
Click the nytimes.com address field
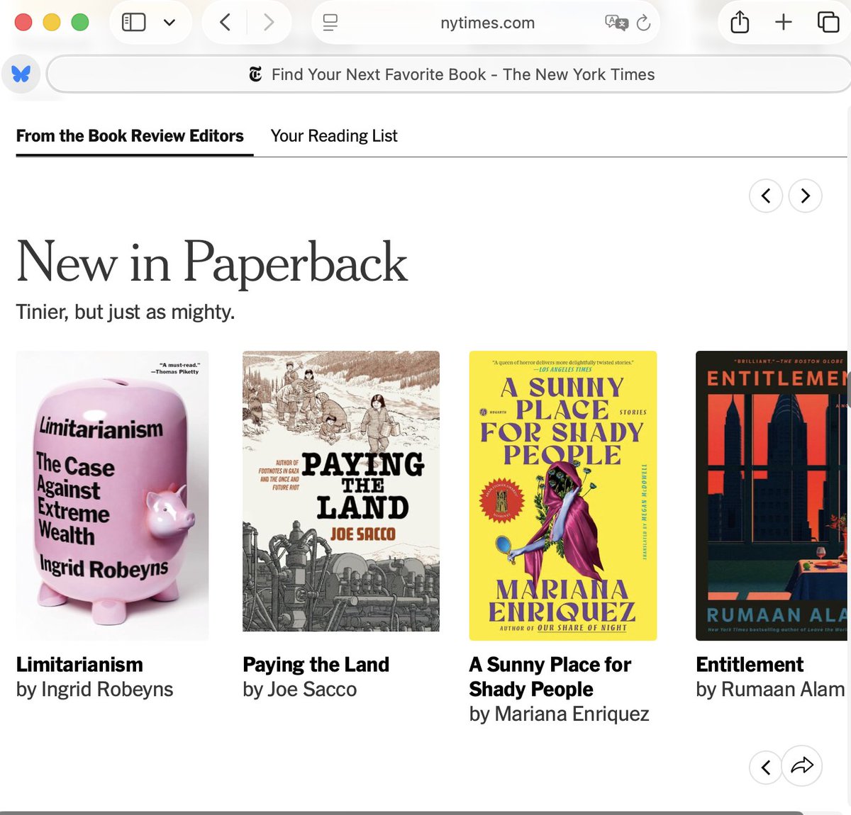487,23
